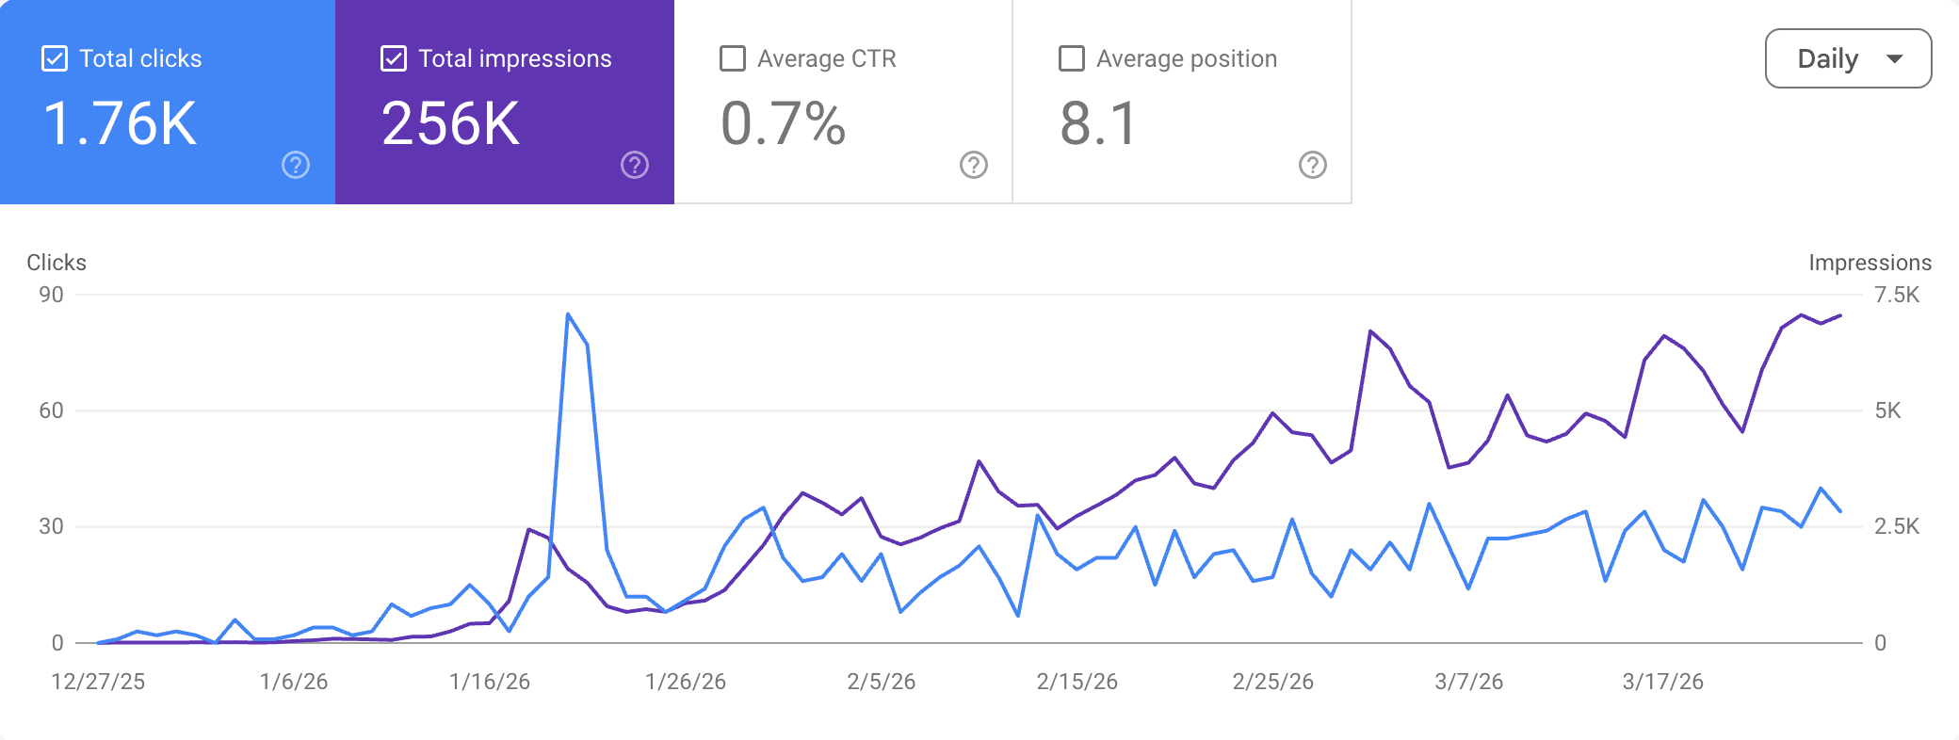Click the empty checkbox icon beside Average CTR
Image resolution: width=1959 pixels, height=740 pixels.
pos(731,57)
